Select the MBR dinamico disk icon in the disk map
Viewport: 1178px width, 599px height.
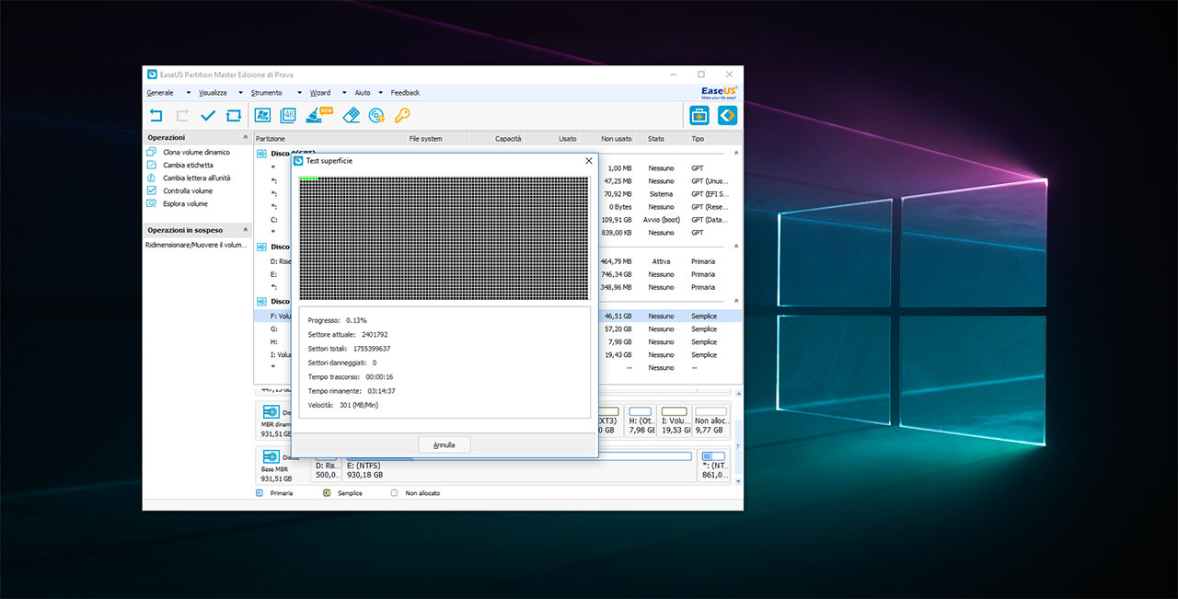(x=271, y=412)
